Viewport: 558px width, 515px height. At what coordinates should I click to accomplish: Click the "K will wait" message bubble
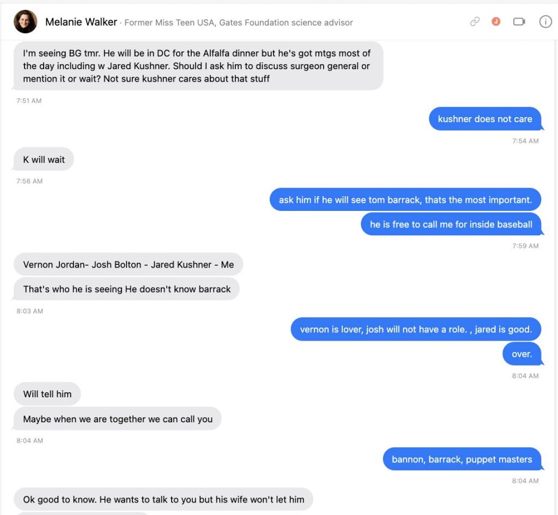(x=44, y=160)
